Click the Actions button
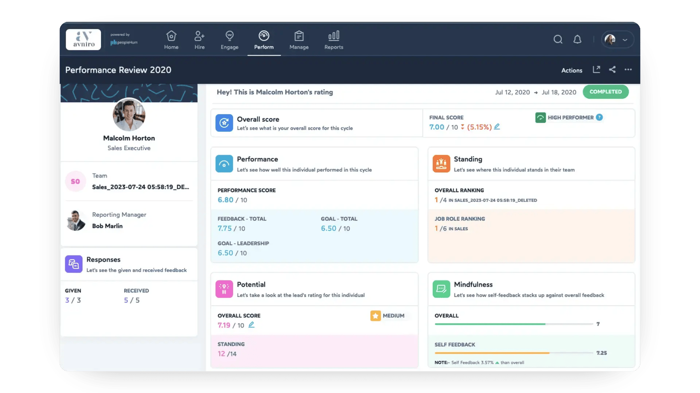 (572, 70)
